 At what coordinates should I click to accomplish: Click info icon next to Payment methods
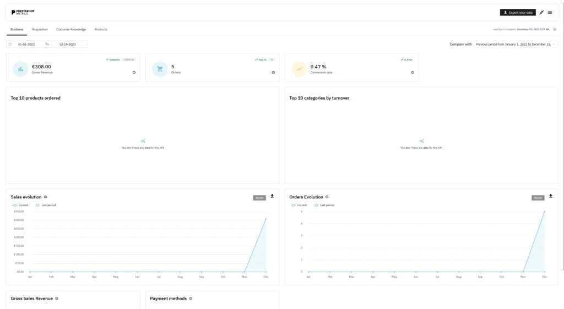pyautogui.click(x=191, y=299)
